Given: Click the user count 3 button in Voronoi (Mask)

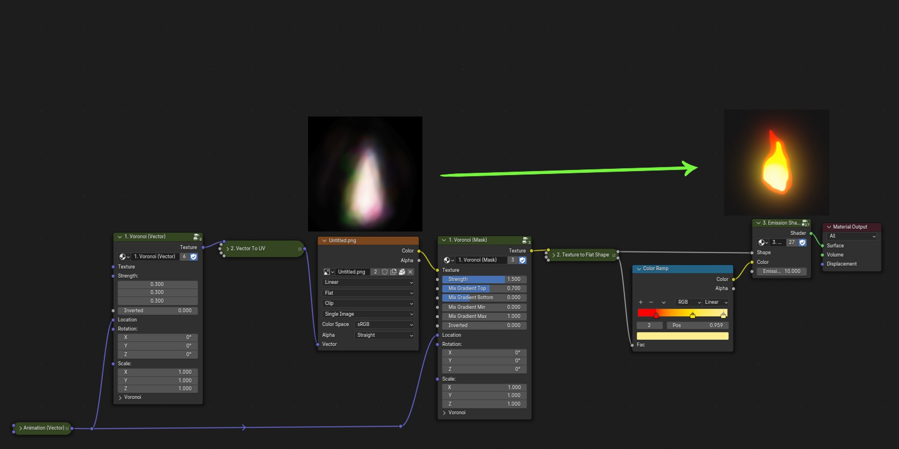Looking at the screenshot, I should pyautogui.click(x=513, y=260).
